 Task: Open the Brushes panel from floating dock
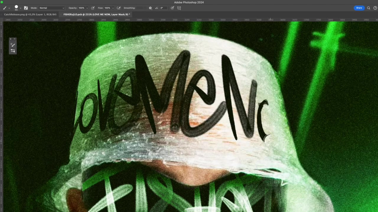(x=13, y=45)
